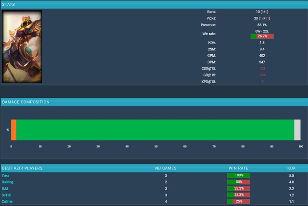Sort by the KDA column header
This screenshot has height=206, width=308.
click(x=291, y=168)
